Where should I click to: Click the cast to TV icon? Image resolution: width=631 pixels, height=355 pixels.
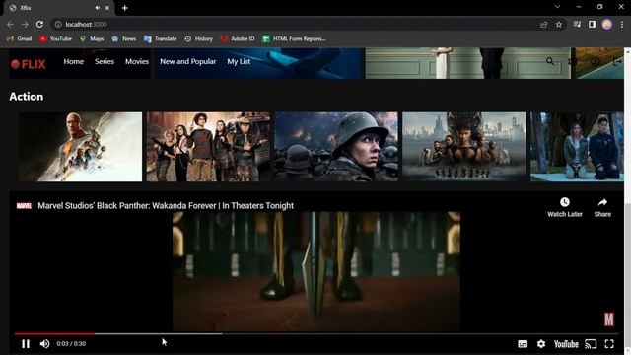[x=591, y=344]
